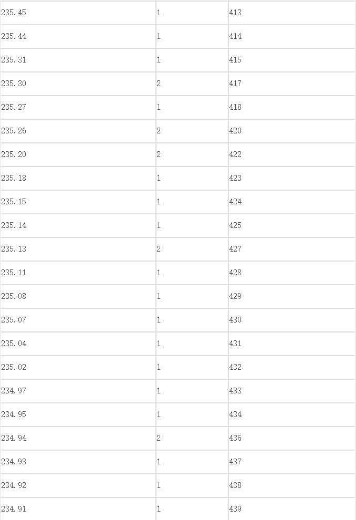Select cumulative value 422
The height and width of the screenshot is (520, 356).
tap(292, 154)
